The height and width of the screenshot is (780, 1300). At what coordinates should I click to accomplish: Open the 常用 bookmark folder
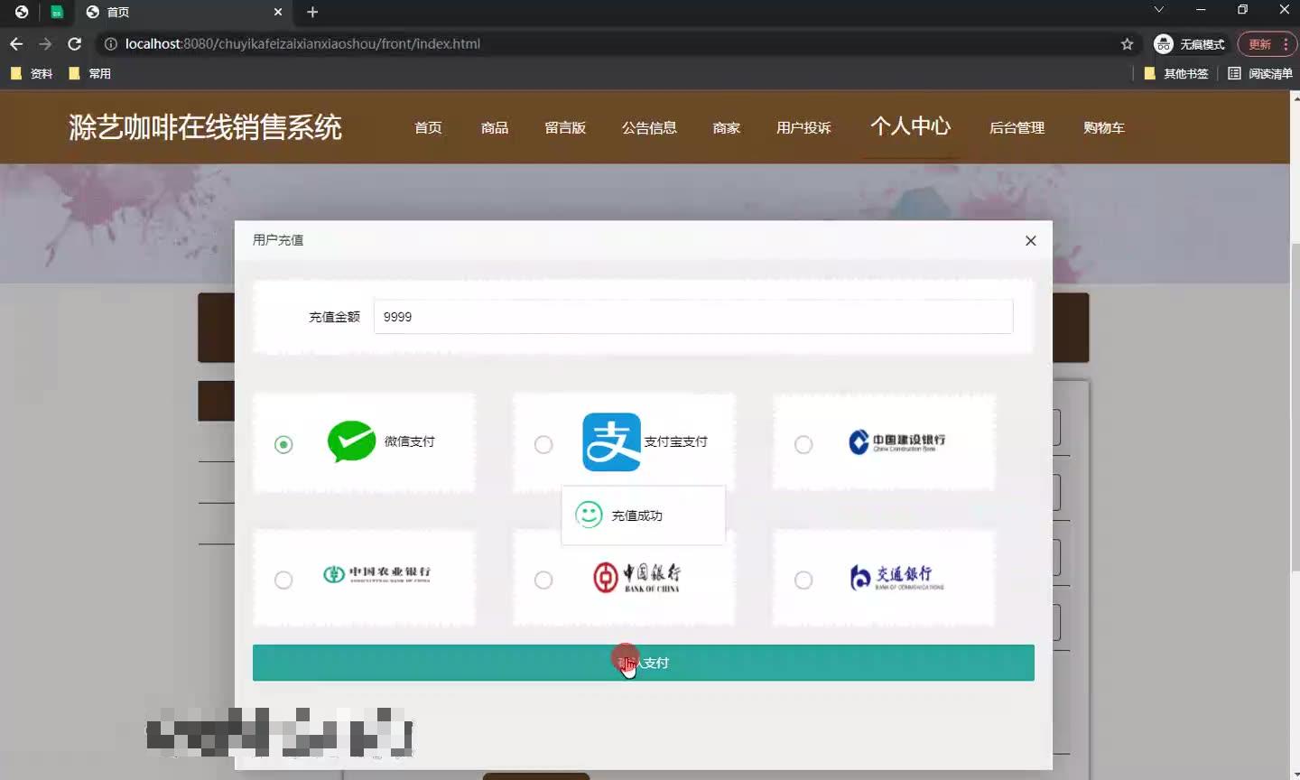pyautogui.click(x=89, y=73)
